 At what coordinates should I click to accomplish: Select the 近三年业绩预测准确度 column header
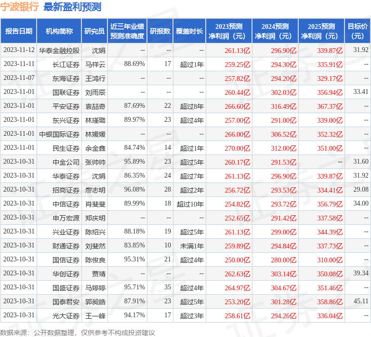[127, 31]
